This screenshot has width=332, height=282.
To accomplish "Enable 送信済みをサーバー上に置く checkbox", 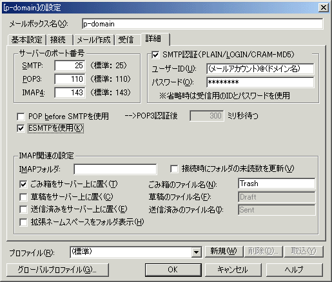I will point(23,209).
